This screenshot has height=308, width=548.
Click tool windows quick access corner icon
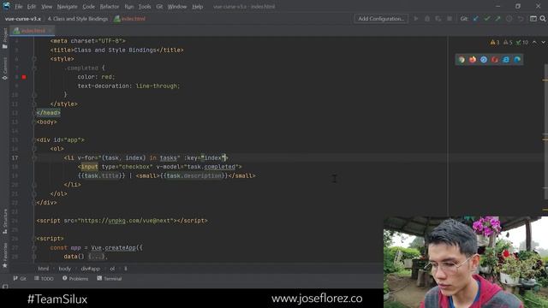pyautogui.click(x=5, y=287)
